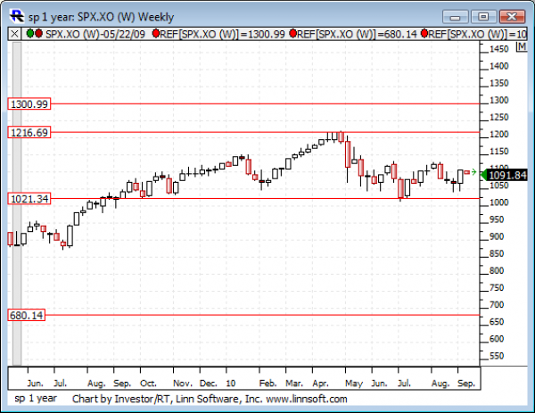Screen dimensions: 535x413
Task: Click the 'sp 1 year' status label
Action: (x=36, y=399)
